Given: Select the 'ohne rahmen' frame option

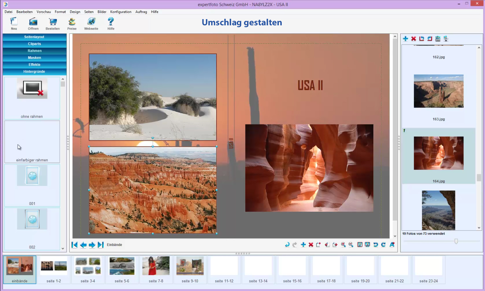Looking at the screenshot, I should 32,98.
